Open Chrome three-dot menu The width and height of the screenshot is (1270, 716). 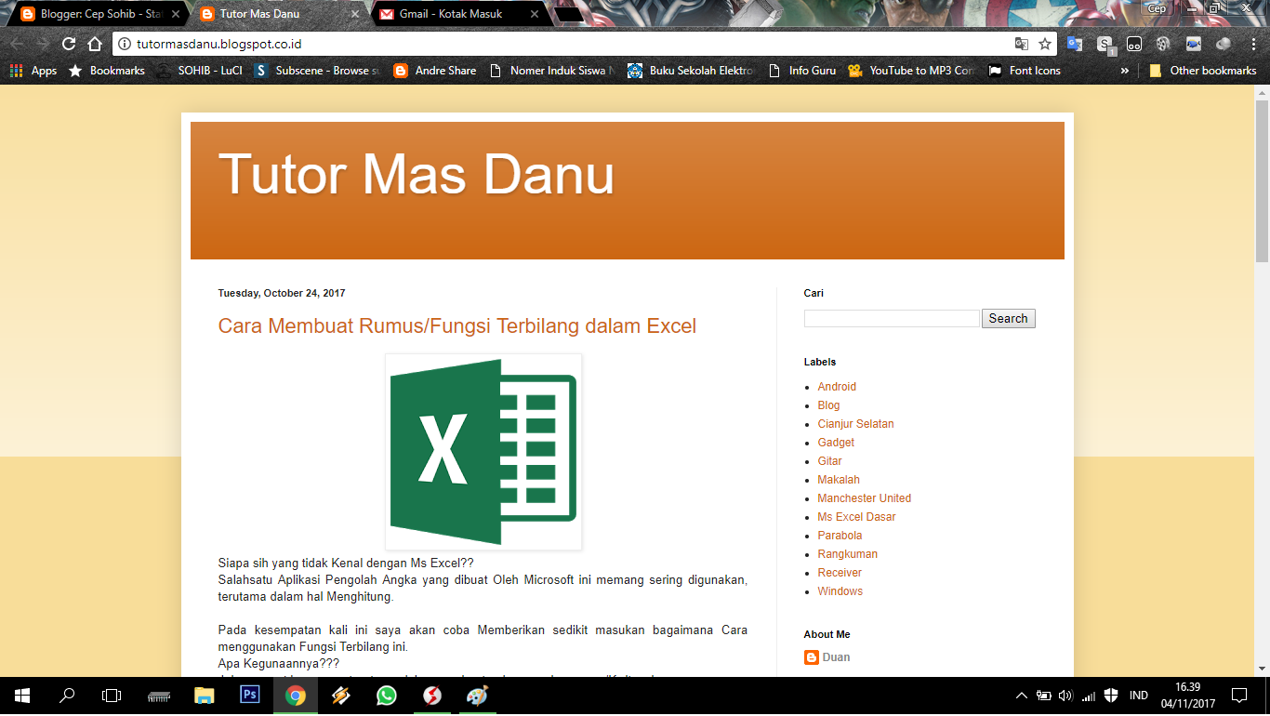tap(1252, 44)
